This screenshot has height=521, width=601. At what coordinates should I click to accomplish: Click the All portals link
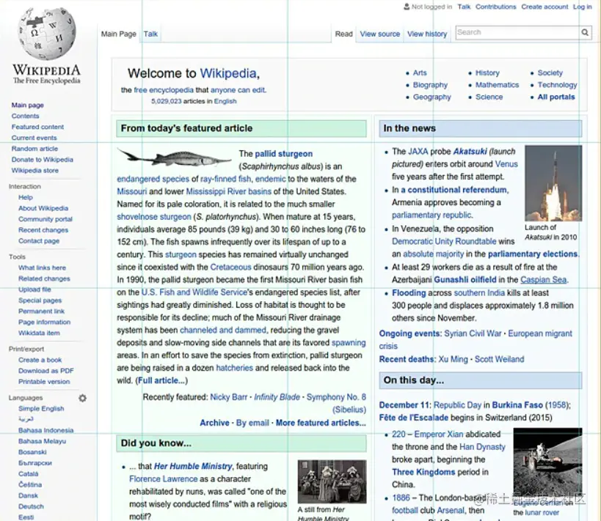pyautogui.click(x=556, y=96)
